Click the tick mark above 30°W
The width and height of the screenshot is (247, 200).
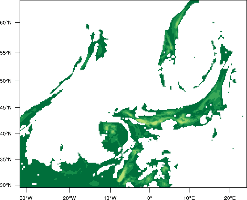(26, 190)
